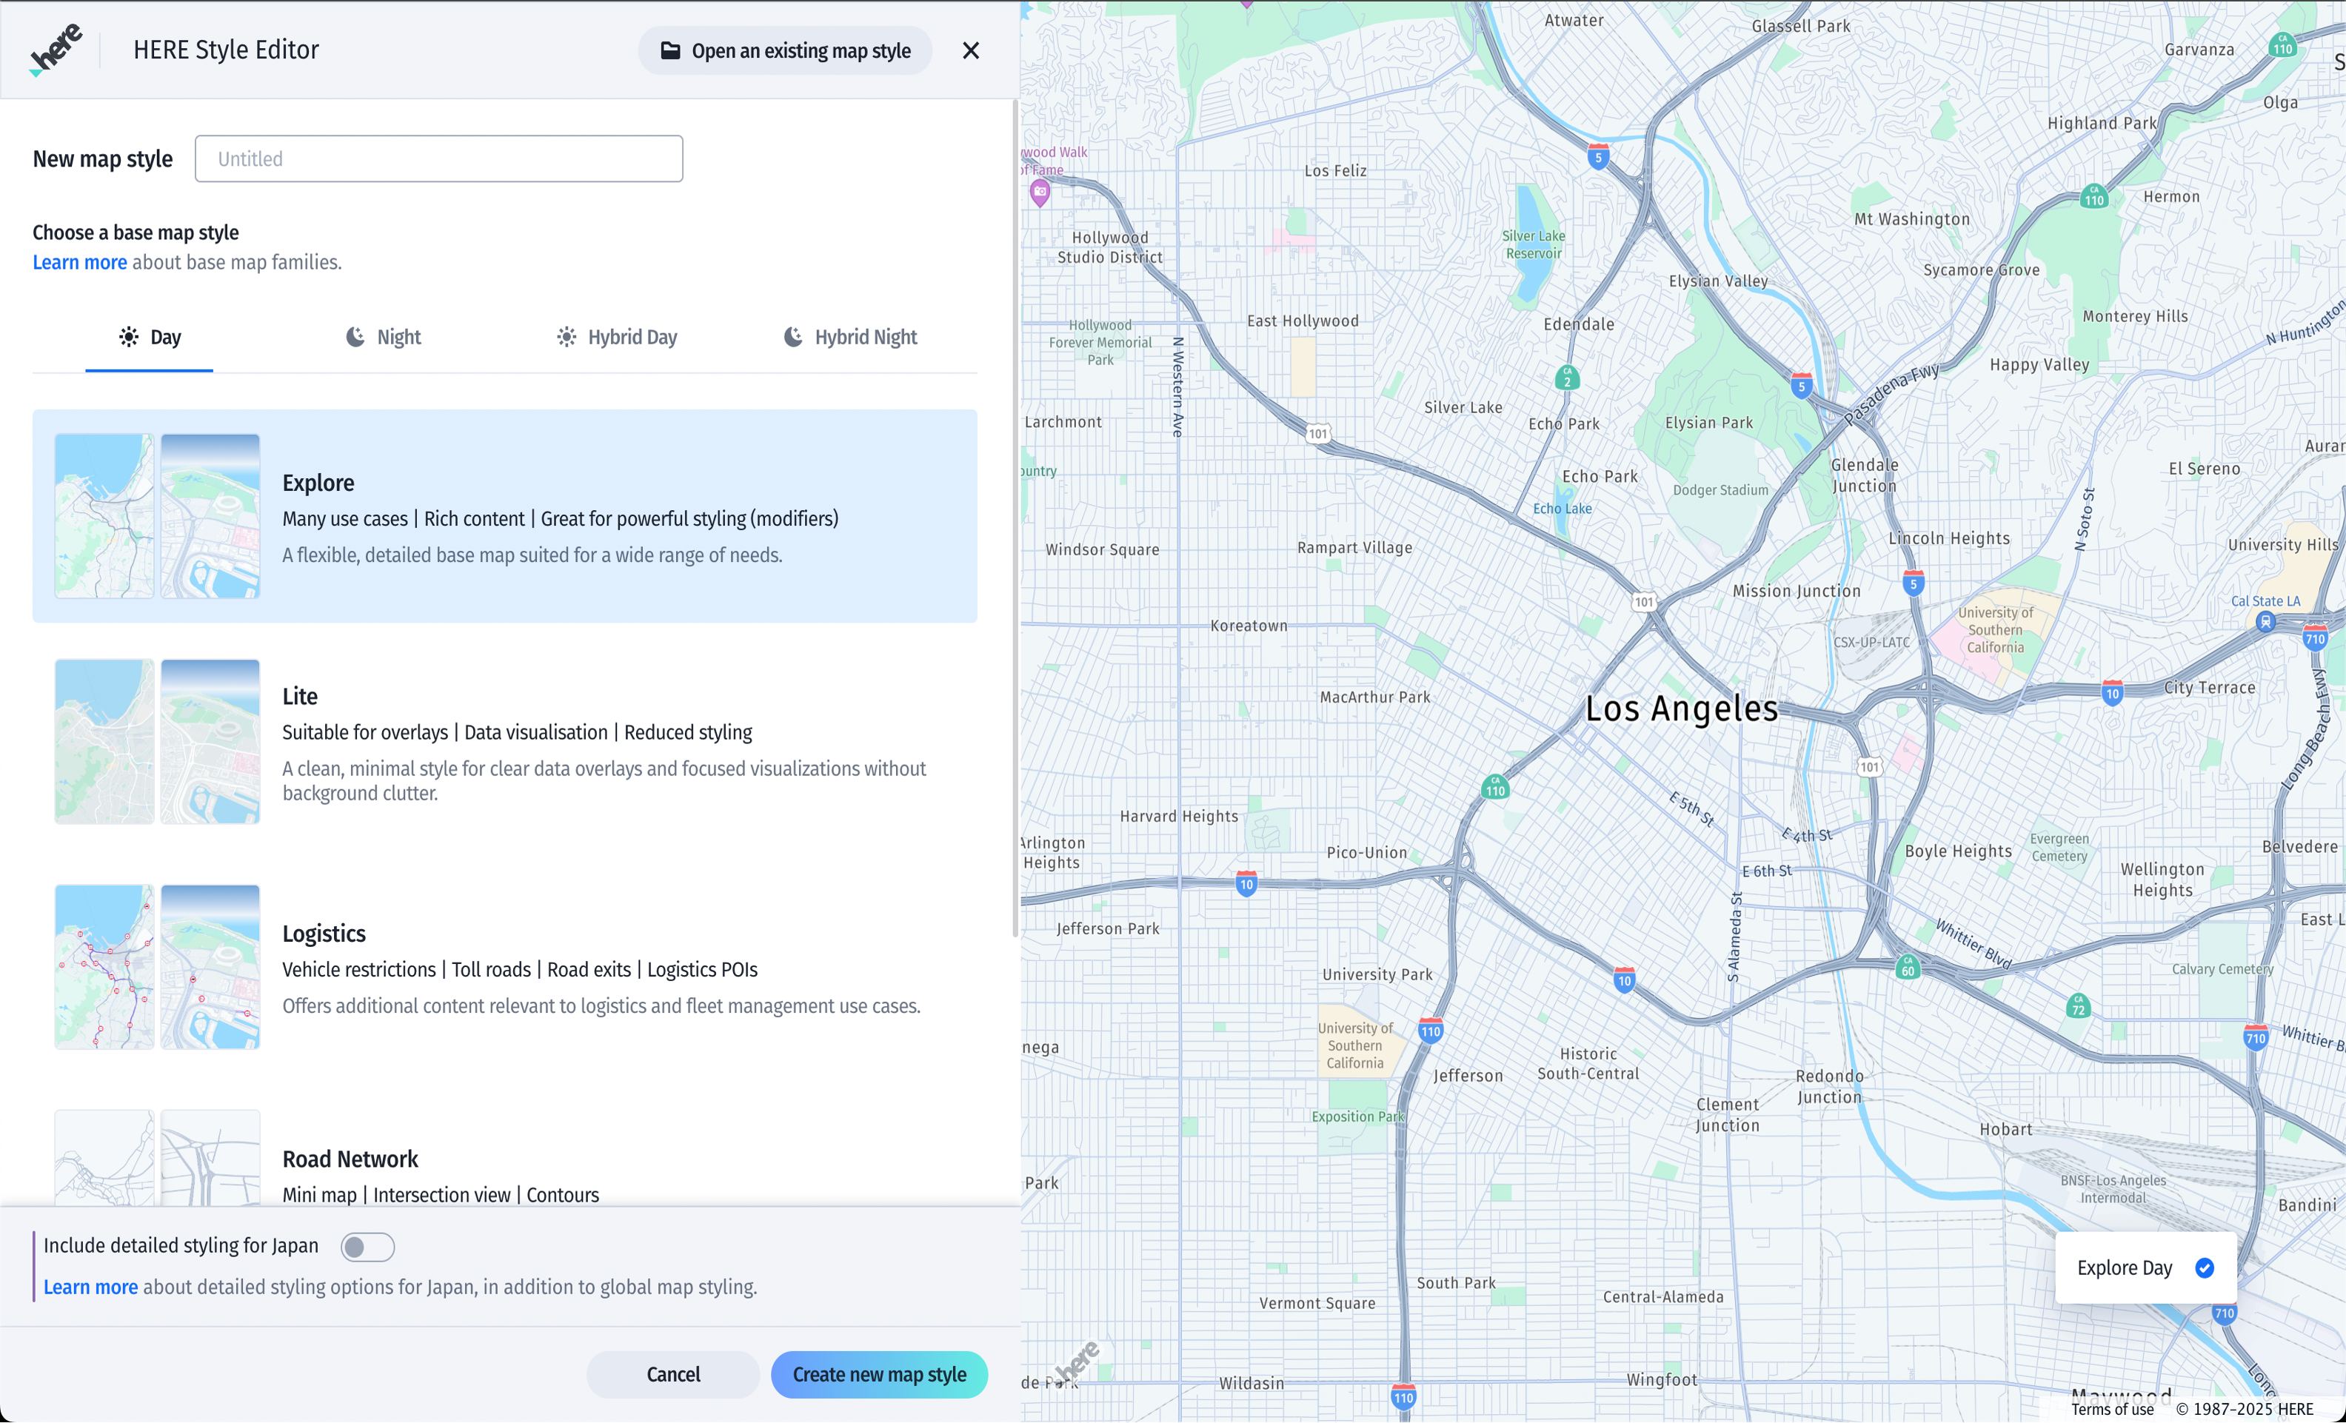Click the Hybrid Day sun icon

click(567, 337)
